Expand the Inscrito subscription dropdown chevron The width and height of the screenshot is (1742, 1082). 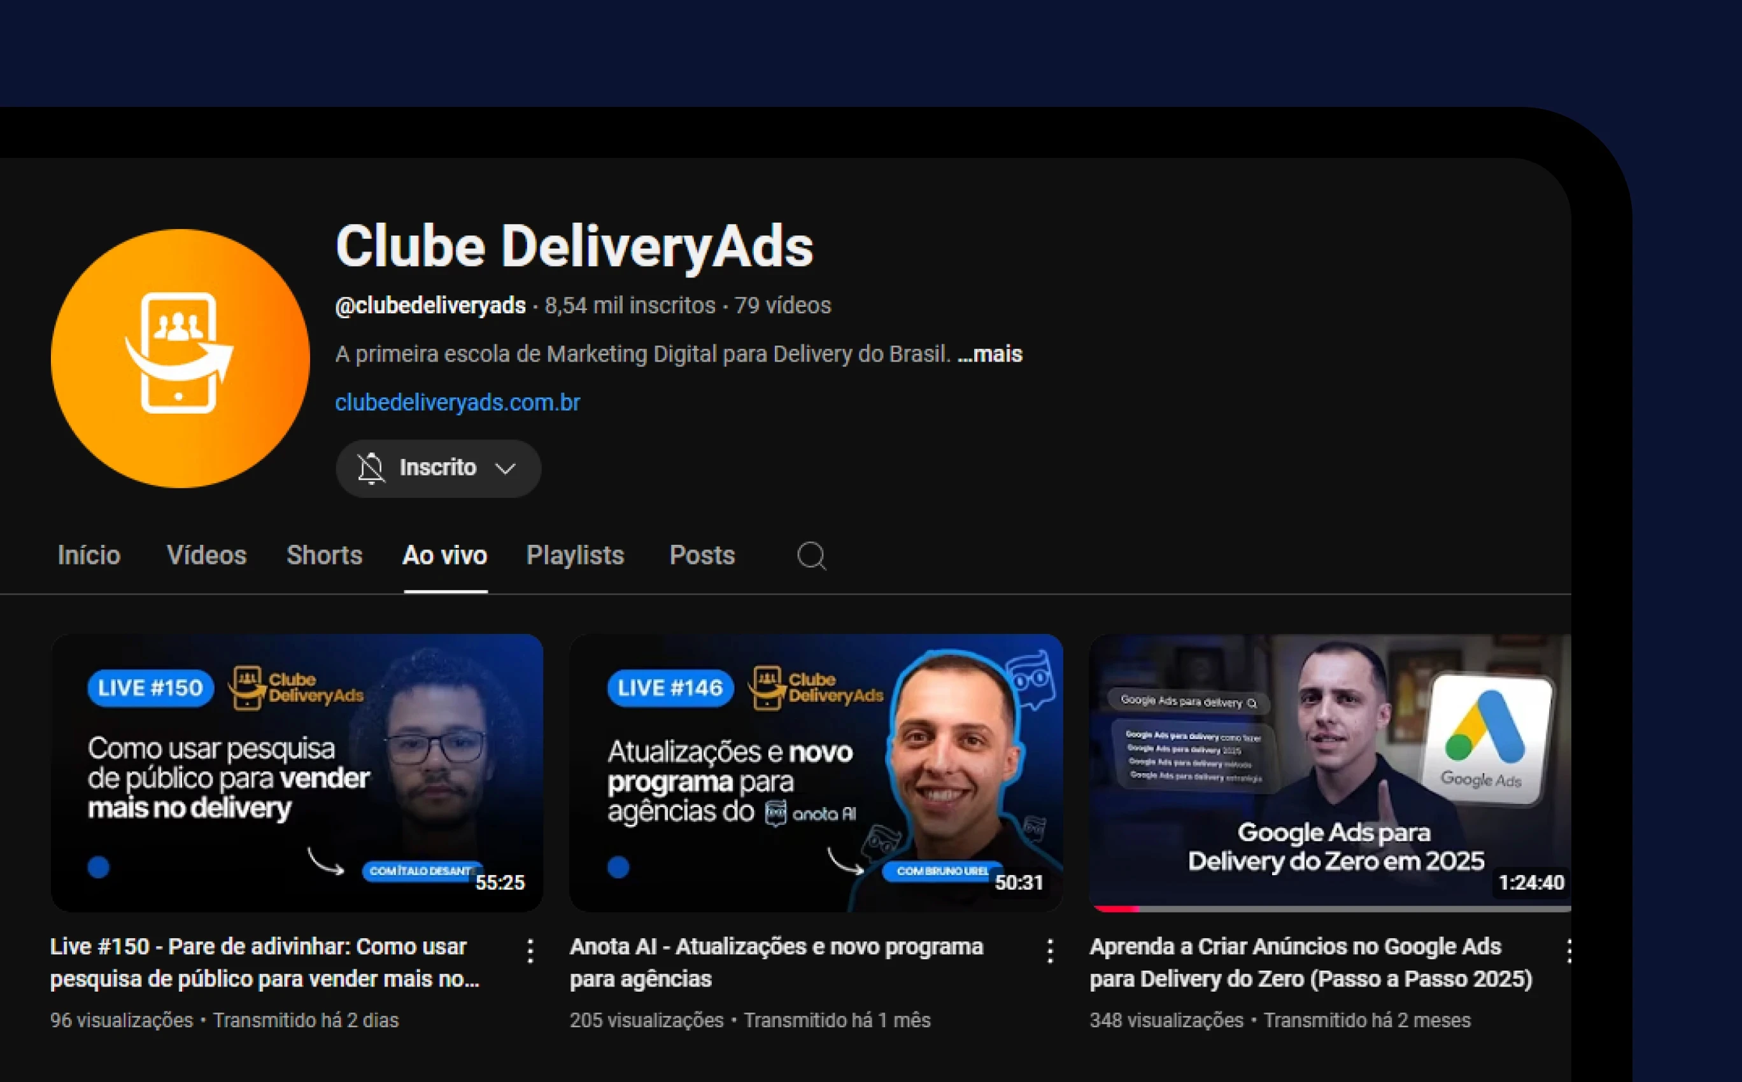506,468
